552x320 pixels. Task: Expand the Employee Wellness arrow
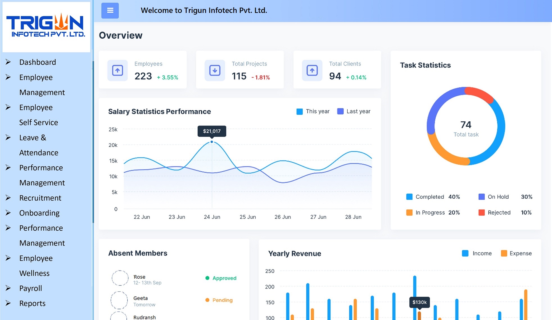[x=8, y=258]
